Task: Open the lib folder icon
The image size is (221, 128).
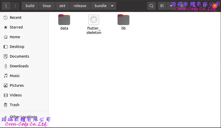Action: 123,20
